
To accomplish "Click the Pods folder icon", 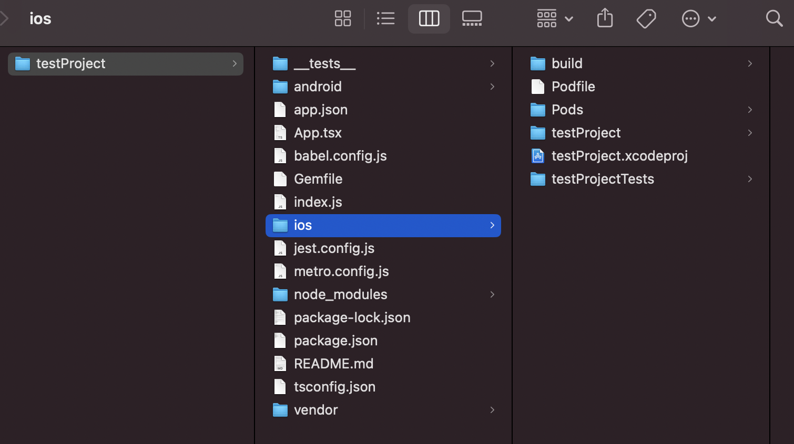I will 538,110.
